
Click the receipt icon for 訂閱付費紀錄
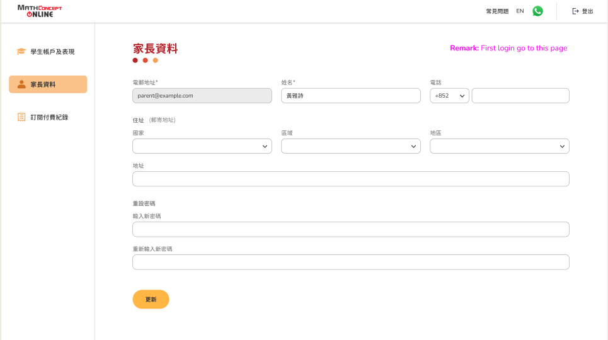point(21,117)
